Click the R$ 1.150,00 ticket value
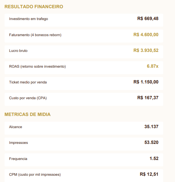 [x=146, y=82]
